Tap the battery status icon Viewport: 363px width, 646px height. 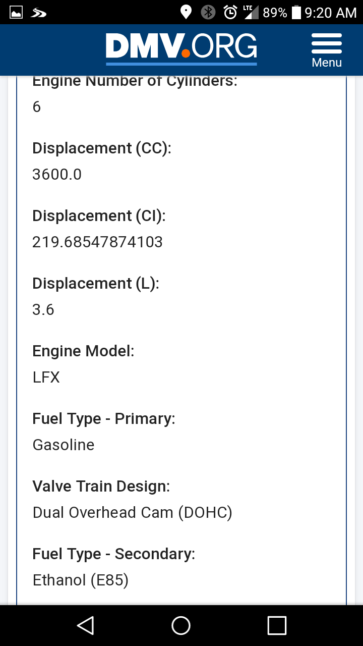point(296,12)
